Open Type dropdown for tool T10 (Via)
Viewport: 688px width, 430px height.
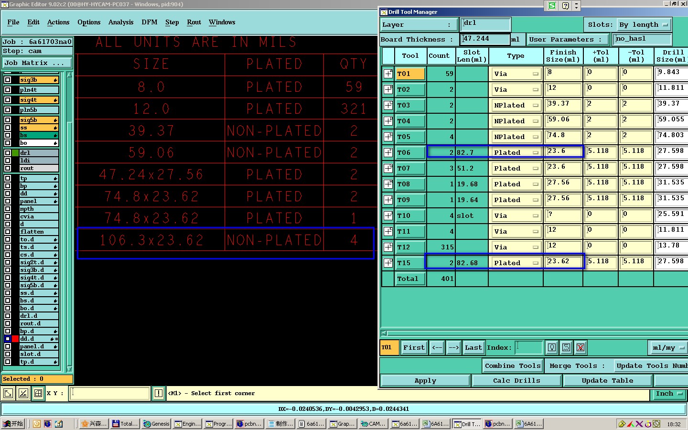(x=516, y=215)
